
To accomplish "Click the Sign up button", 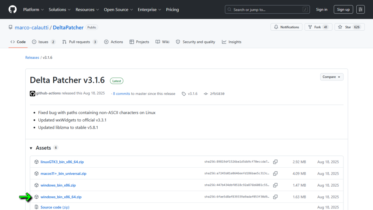I will [x=343, y=9].
